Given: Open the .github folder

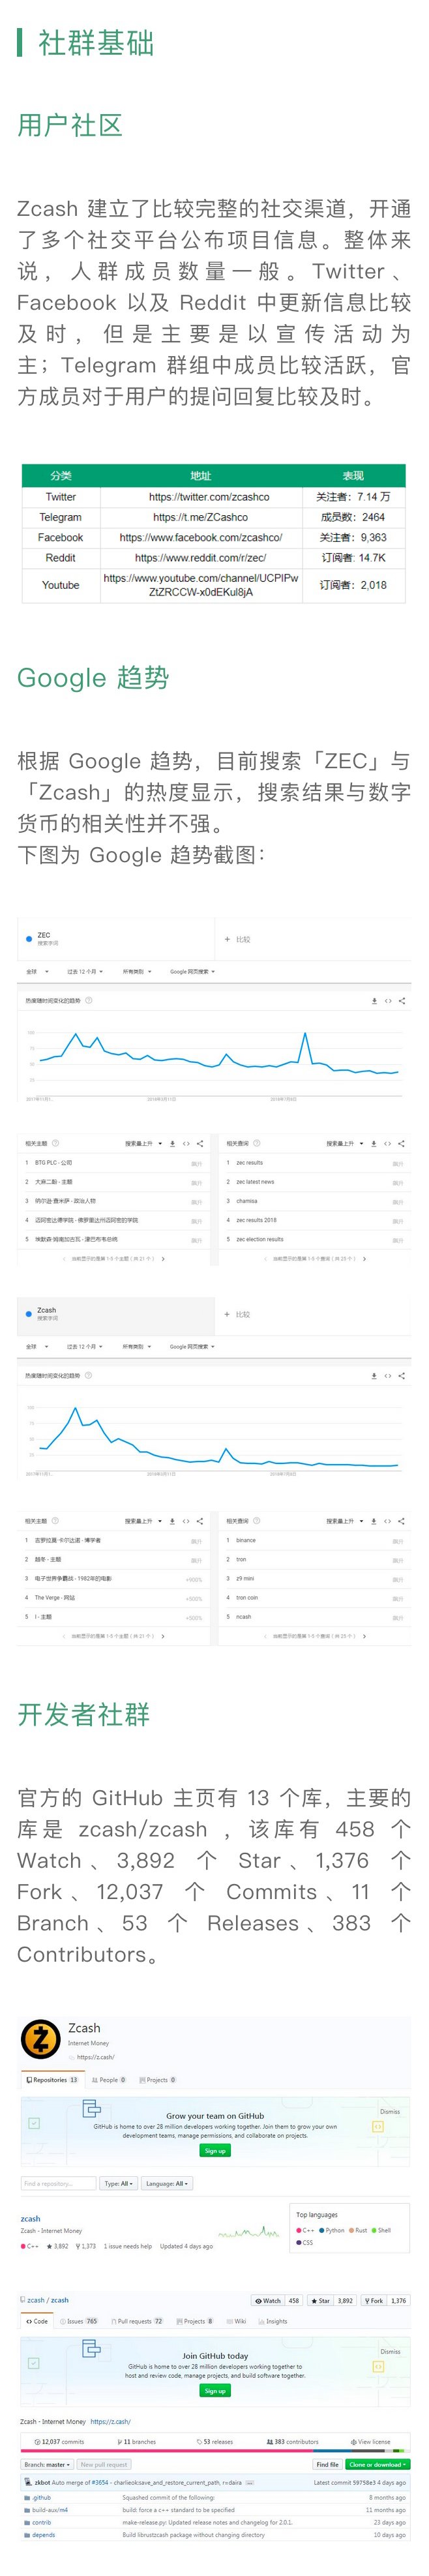Looking at the screenshot, I should (x=41, y=2497).
